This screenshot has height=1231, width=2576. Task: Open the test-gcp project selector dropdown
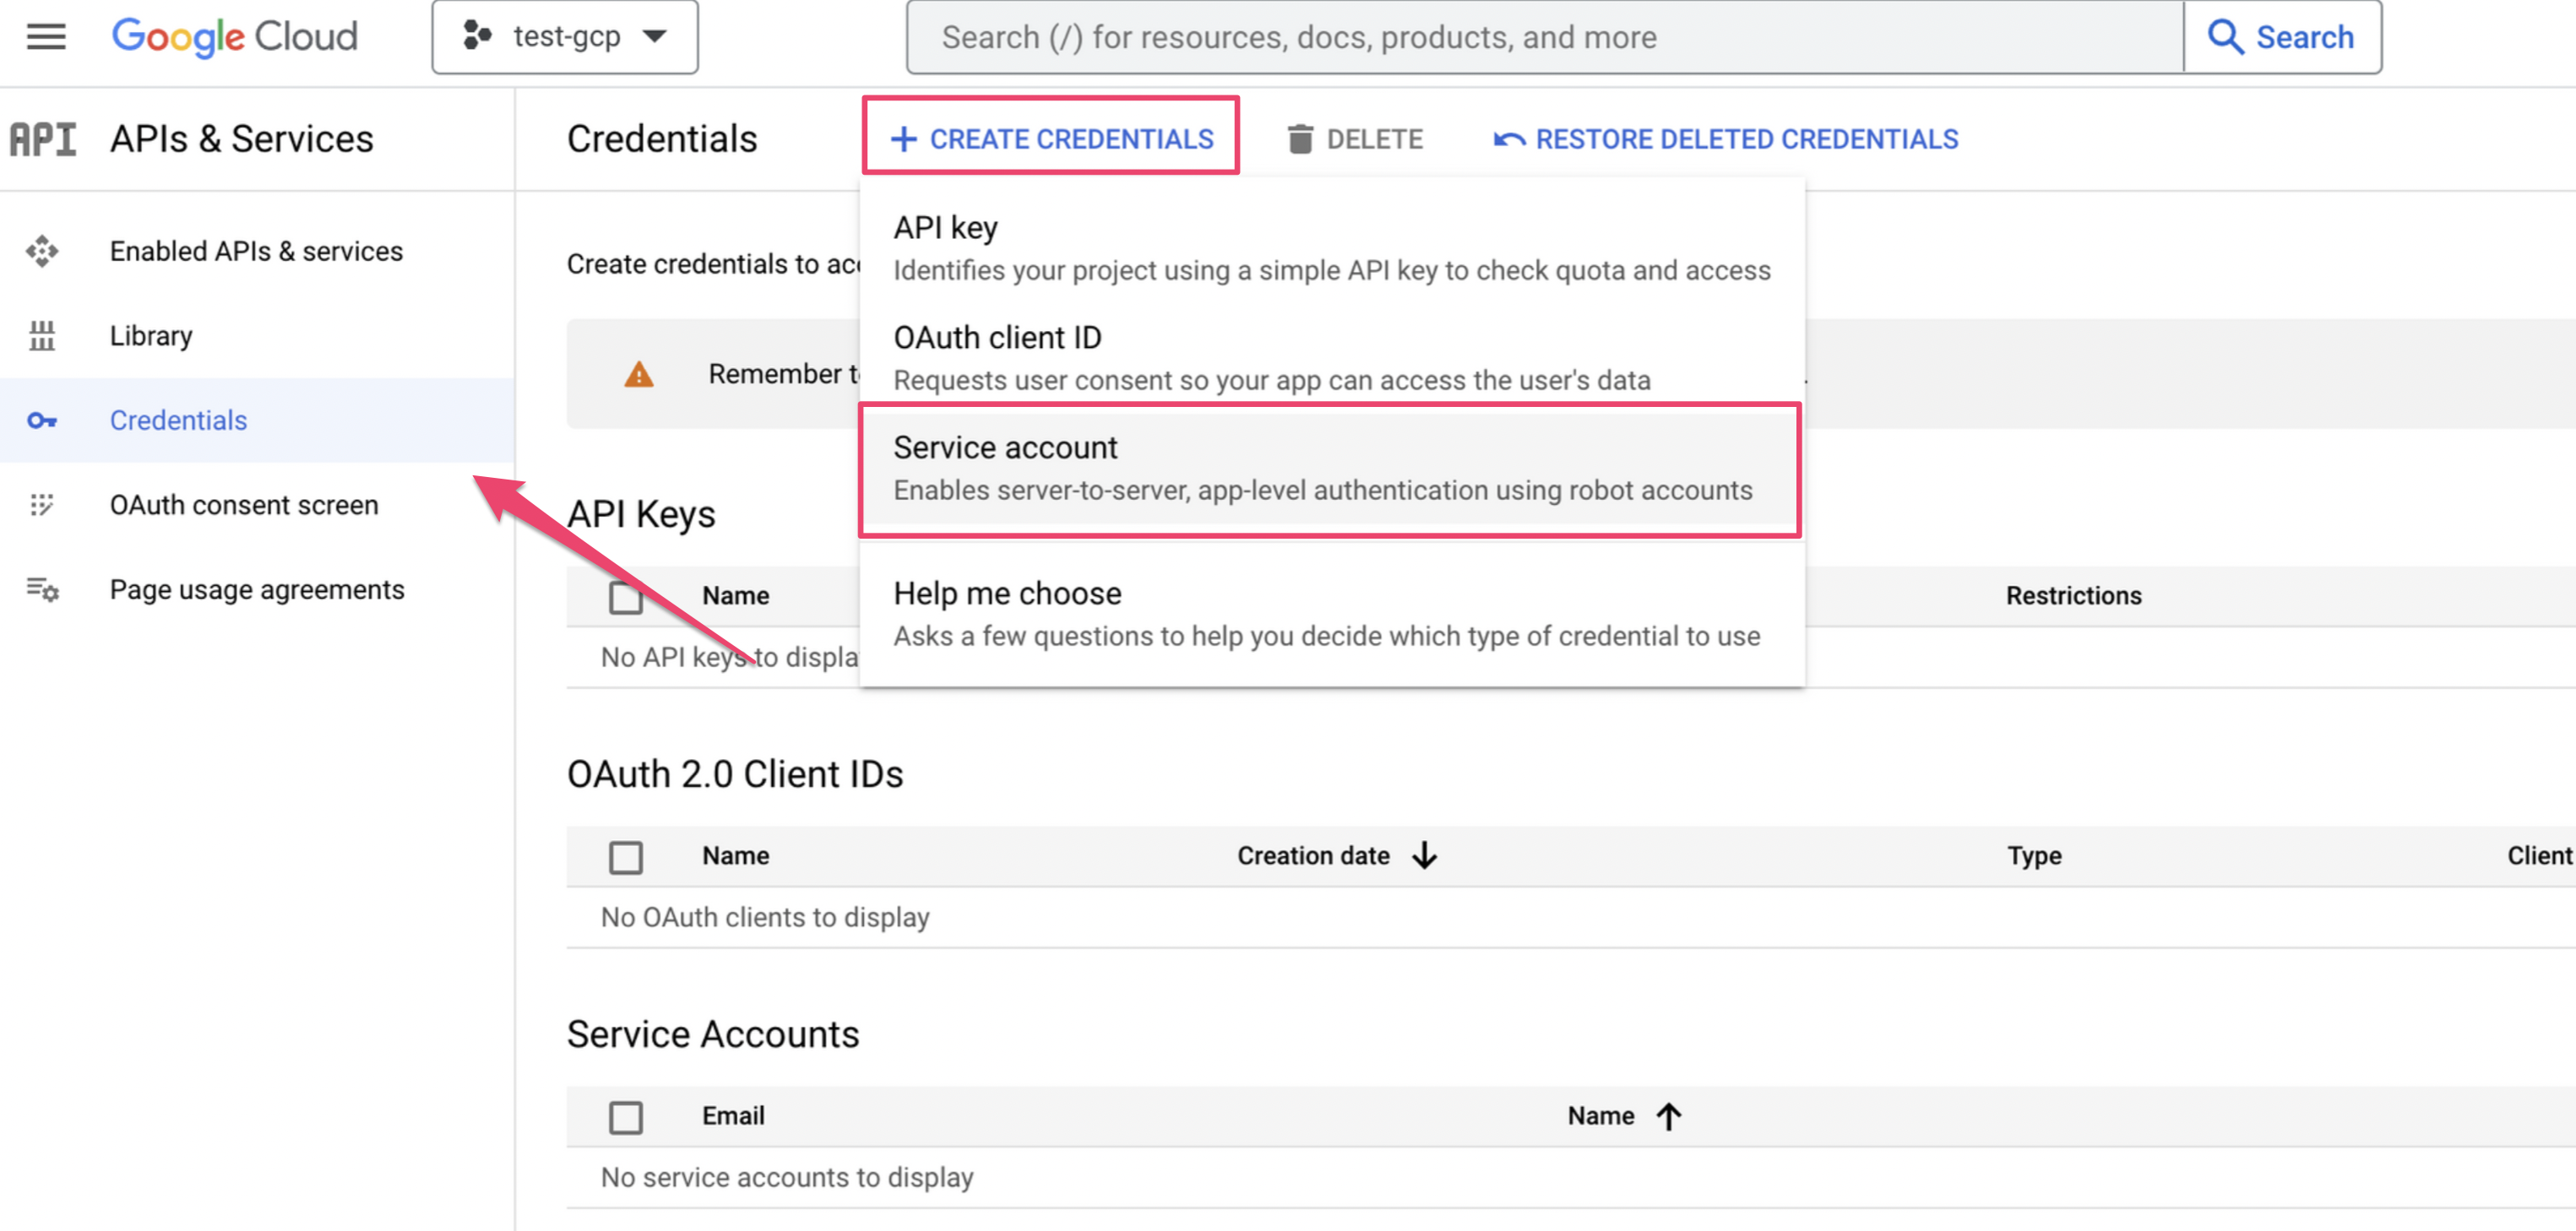[x=565, y=37]
